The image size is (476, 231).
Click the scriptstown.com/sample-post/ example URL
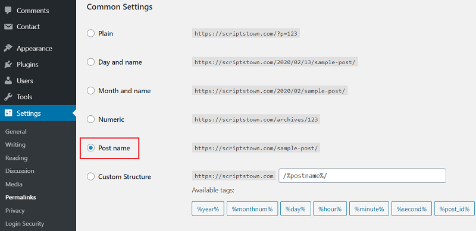tap(256, 148)
